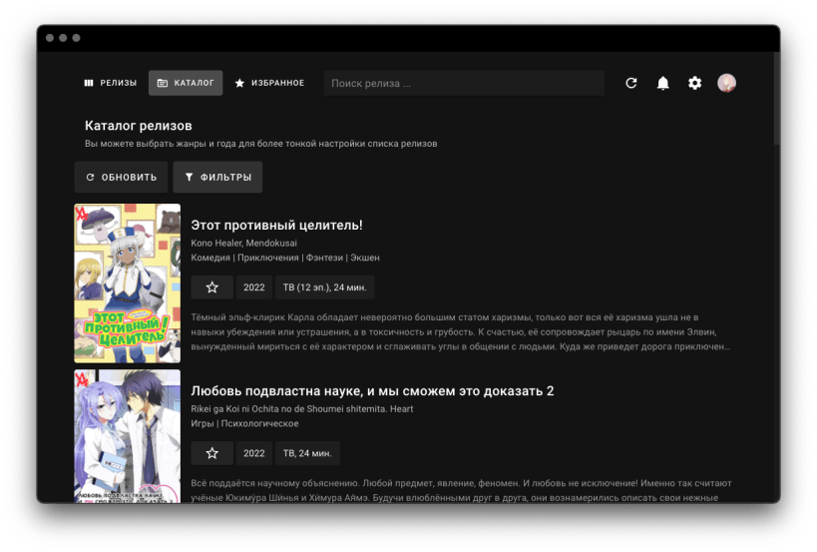817x552 pixels.
Task: Click the ТВ (12 эп.), 24 мин. chip
Action: click(x=324, y=287)
